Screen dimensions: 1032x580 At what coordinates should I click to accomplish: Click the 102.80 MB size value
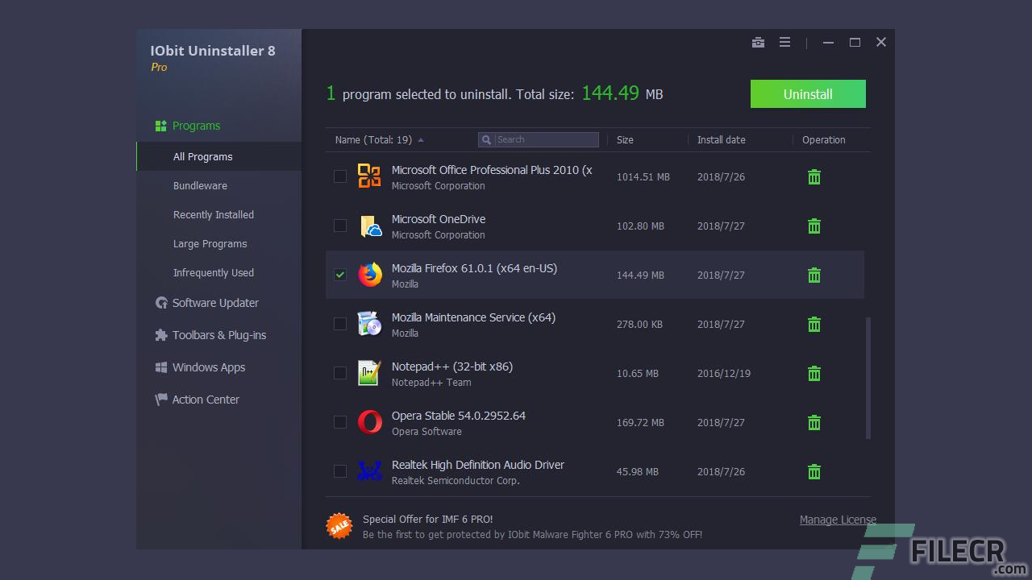pos(640,226)
